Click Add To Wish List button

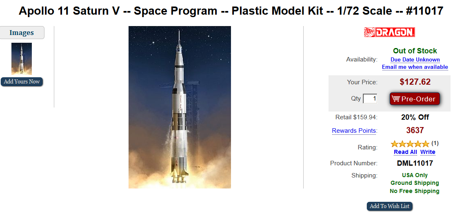tap(390, 206)
